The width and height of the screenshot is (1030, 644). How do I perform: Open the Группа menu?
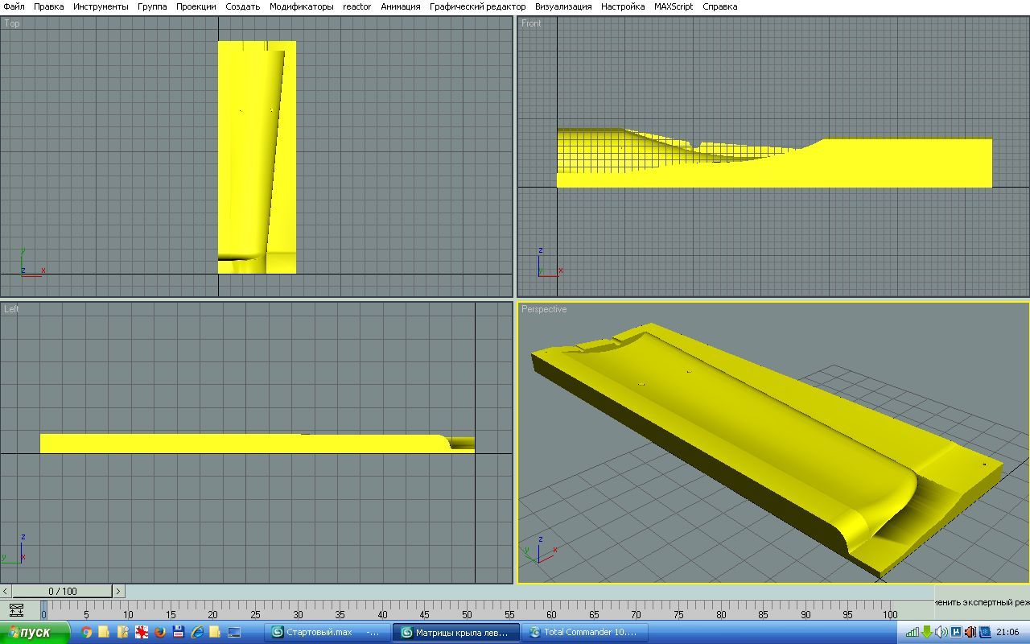(x=152, y=6)
